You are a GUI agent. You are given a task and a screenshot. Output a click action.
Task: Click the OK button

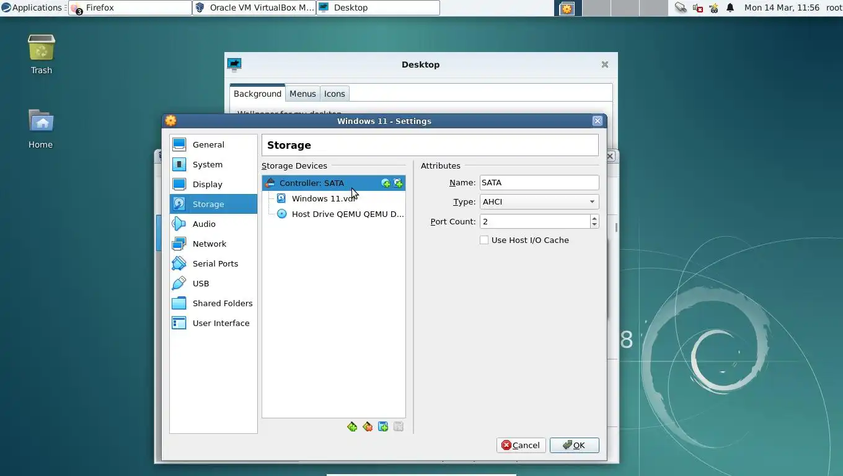(x=574, y=445)
